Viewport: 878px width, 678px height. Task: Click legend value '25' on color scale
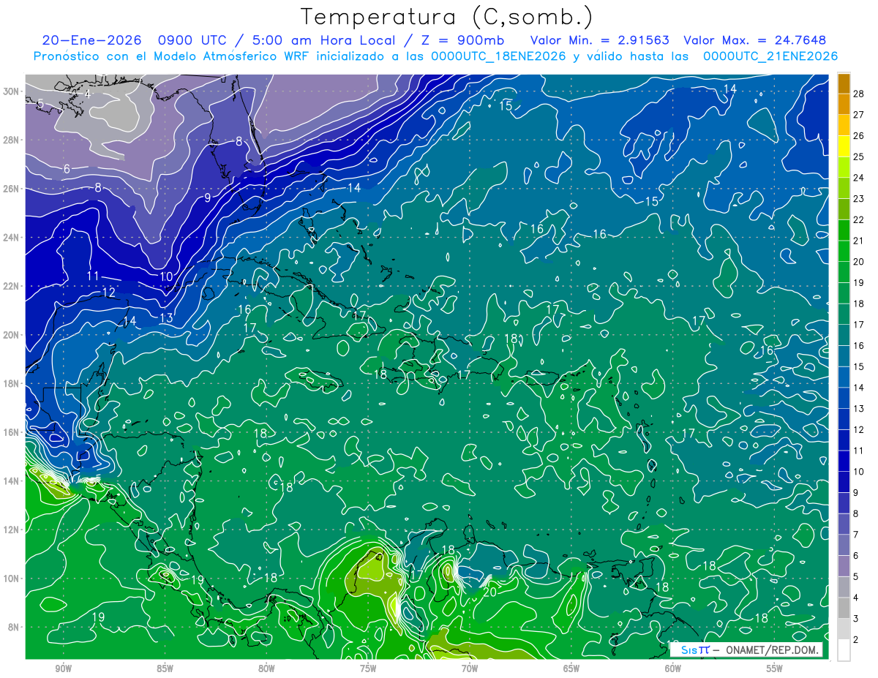point(859,157)
